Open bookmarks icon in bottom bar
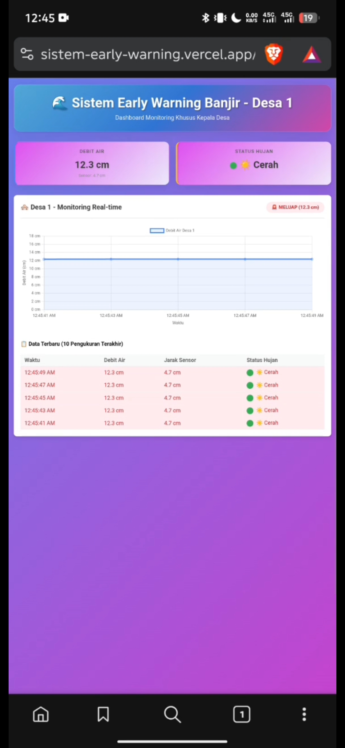The image size is (345, 748). tap(103, 714)
